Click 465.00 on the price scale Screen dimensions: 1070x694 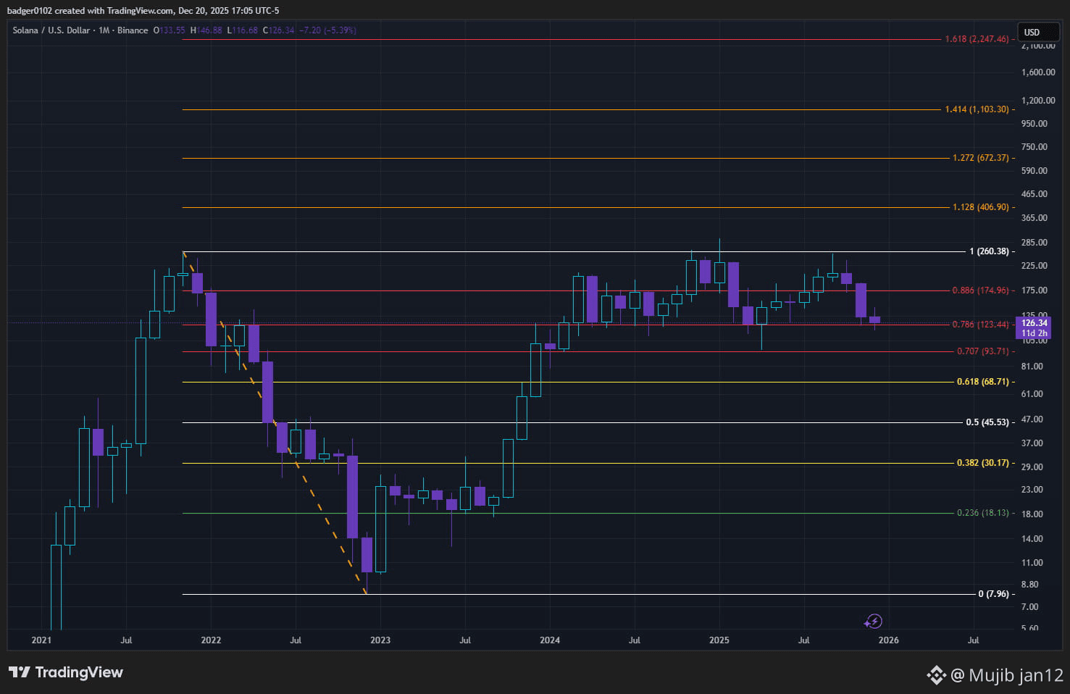1035,194
